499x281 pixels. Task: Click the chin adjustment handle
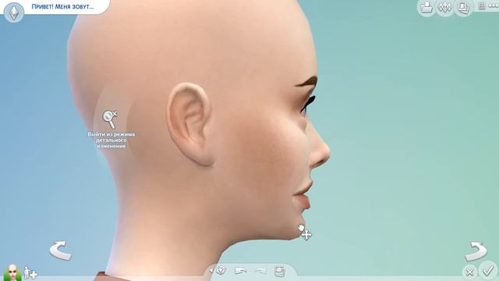coord(305,232)
